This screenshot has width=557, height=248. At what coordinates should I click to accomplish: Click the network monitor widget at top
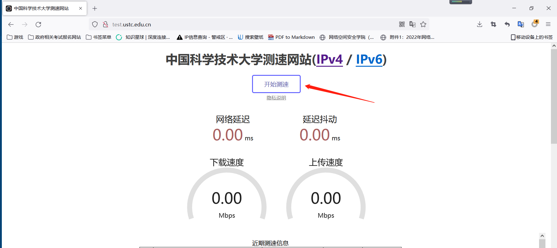point(461,2)
